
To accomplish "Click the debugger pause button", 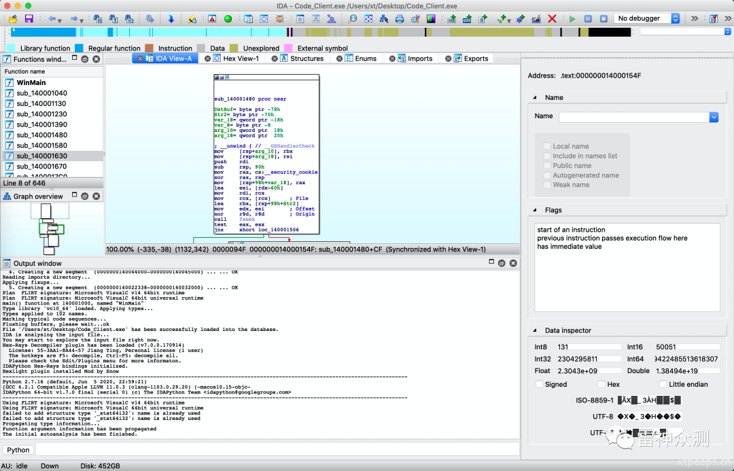I will pos(588,19).
